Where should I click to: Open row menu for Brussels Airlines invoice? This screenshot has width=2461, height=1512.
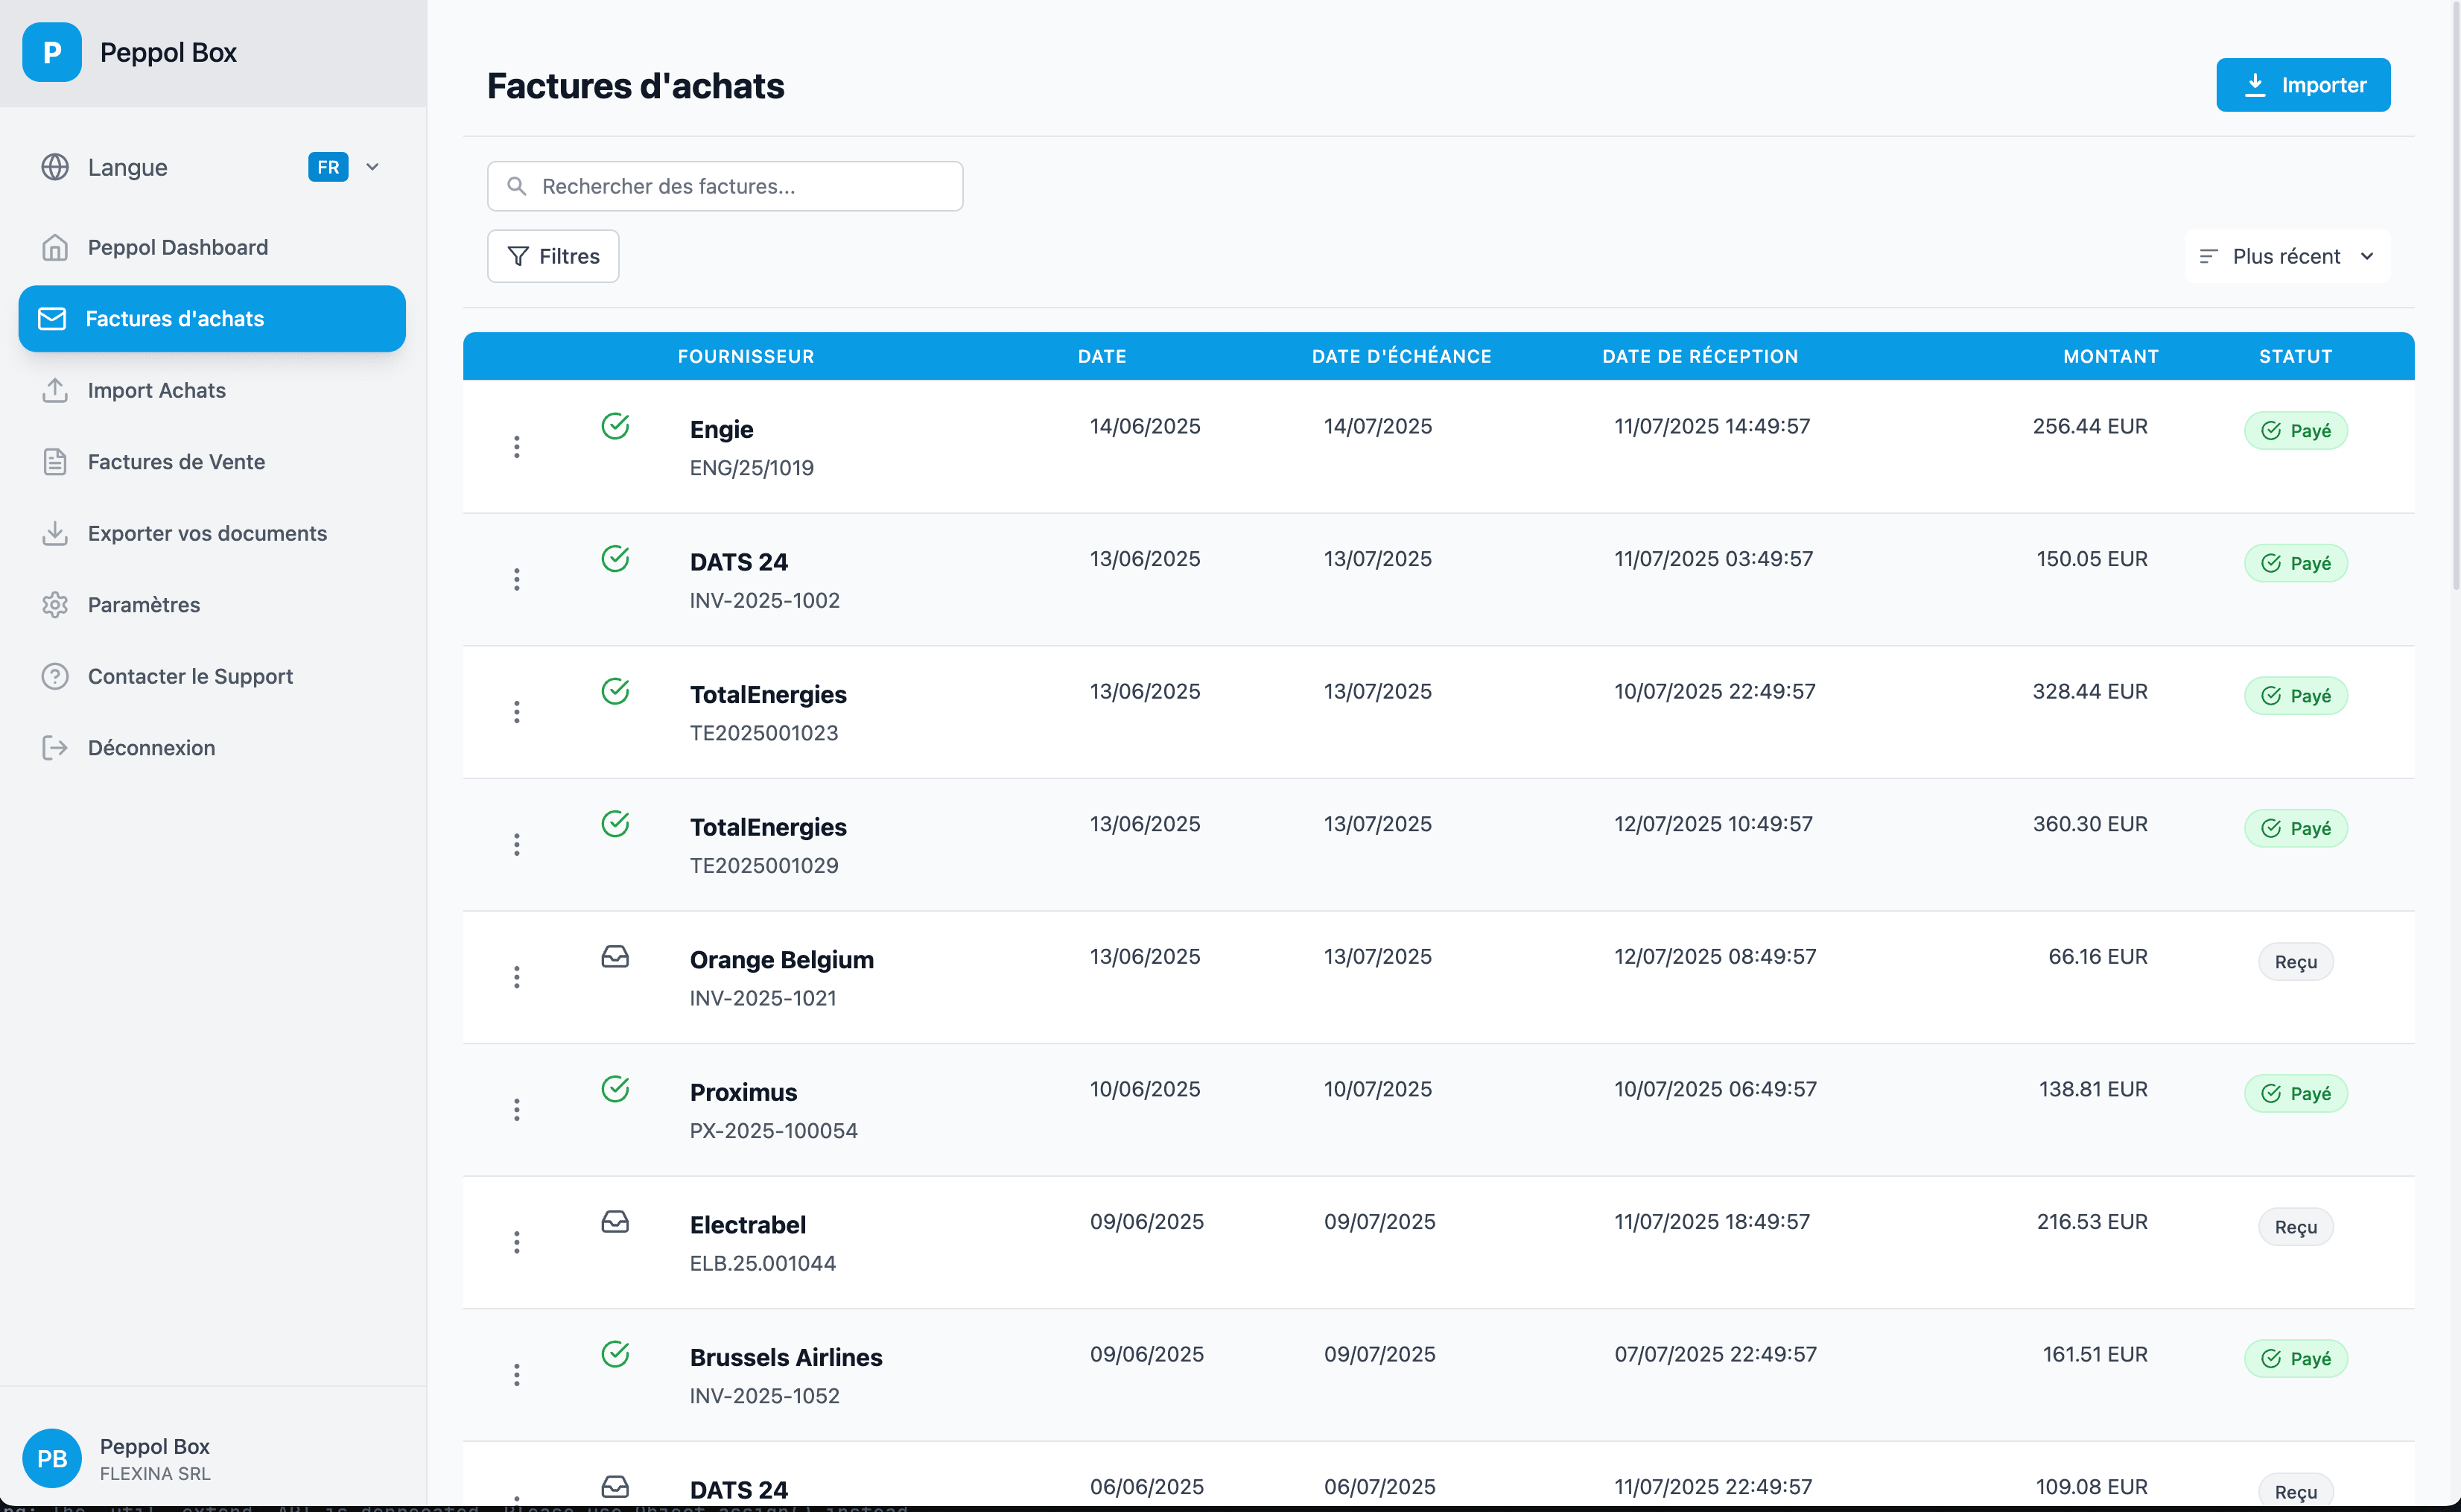coord(517,1375)
